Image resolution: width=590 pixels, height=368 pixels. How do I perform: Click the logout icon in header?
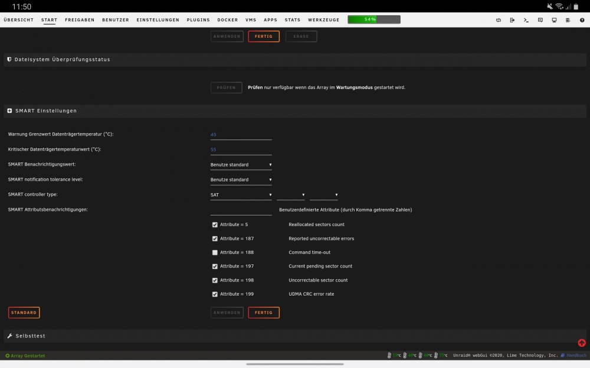point(512,20)
